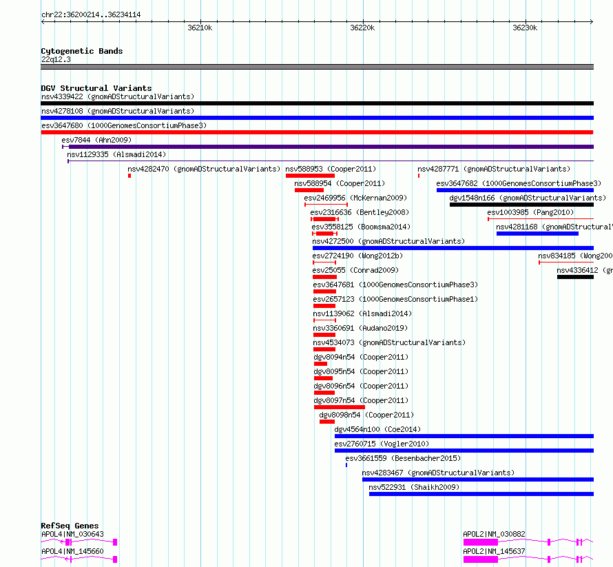Click the DGV Structural Variants track title

click(96, 88)
